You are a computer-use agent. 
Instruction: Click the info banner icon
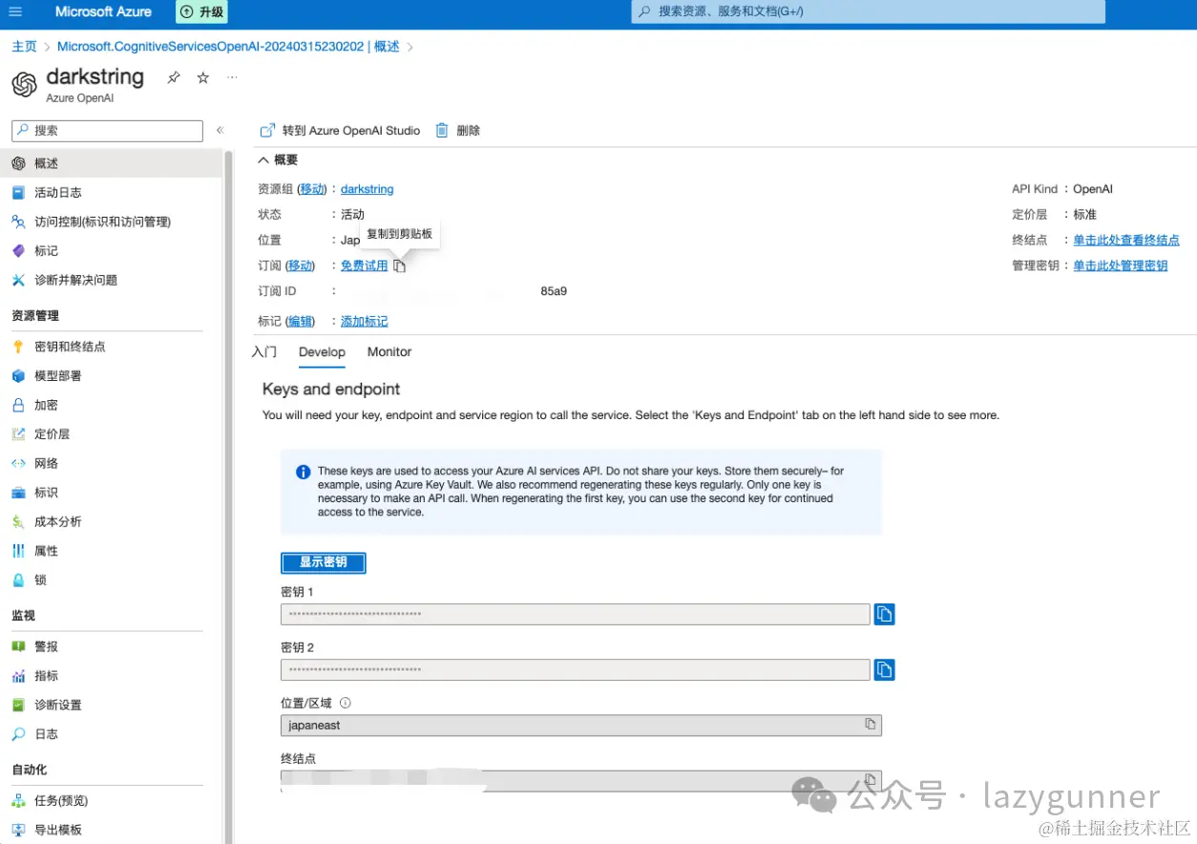[303, 472]
